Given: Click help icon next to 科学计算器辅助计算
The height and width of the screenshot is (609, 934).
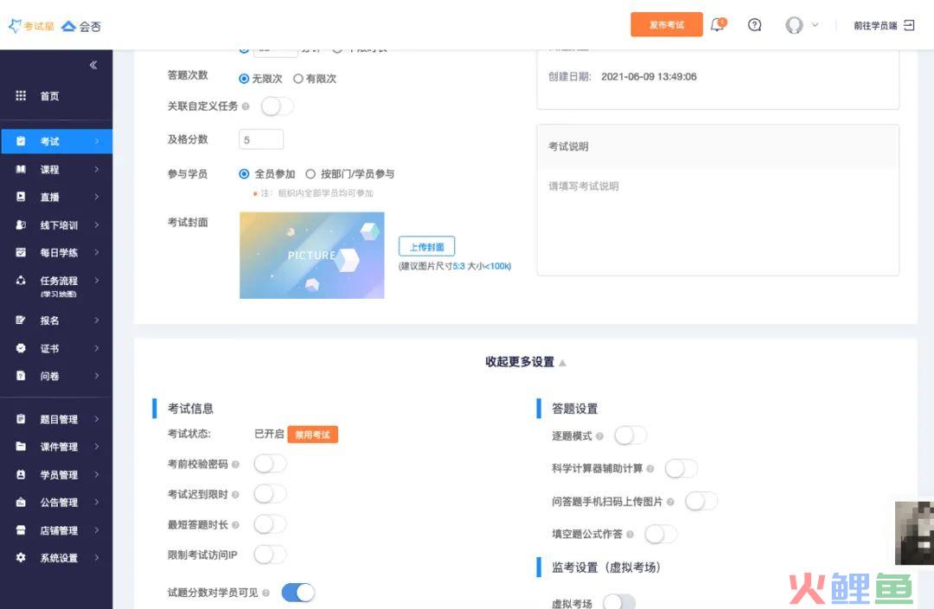Looking at the screenshot, I should coord(649,469).
